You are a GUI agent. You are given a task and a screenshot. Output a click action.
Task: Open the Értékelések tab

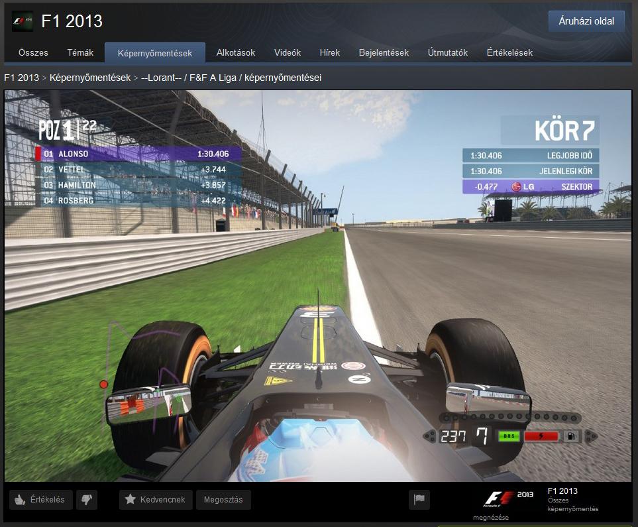click(x=509, y=52)
